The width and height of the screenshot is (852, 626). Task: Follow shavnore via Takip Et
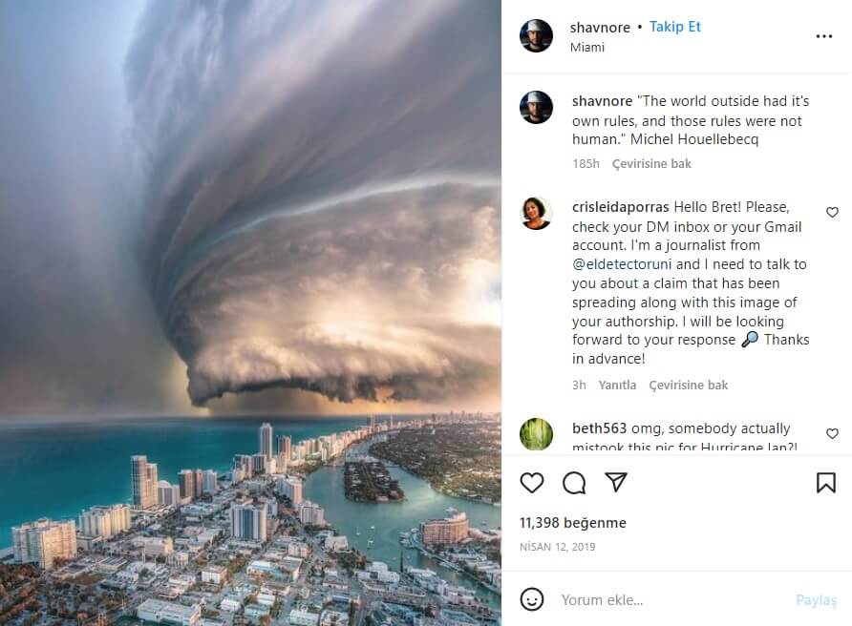click(675, 27)
